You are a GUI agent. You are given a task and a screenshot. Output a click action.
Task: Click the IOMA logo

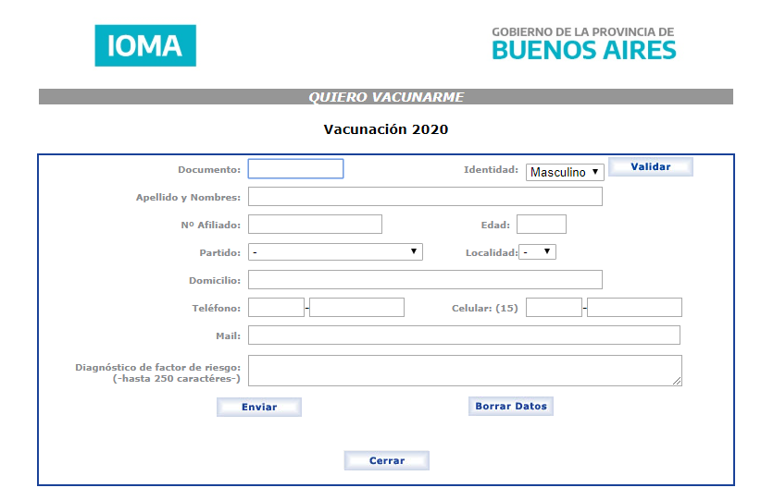click(145, 45)
